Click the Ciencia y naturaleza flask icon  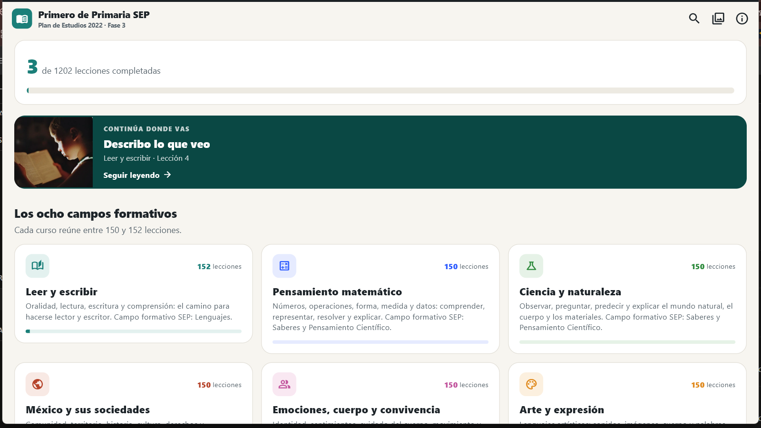[x=531, y=266]
